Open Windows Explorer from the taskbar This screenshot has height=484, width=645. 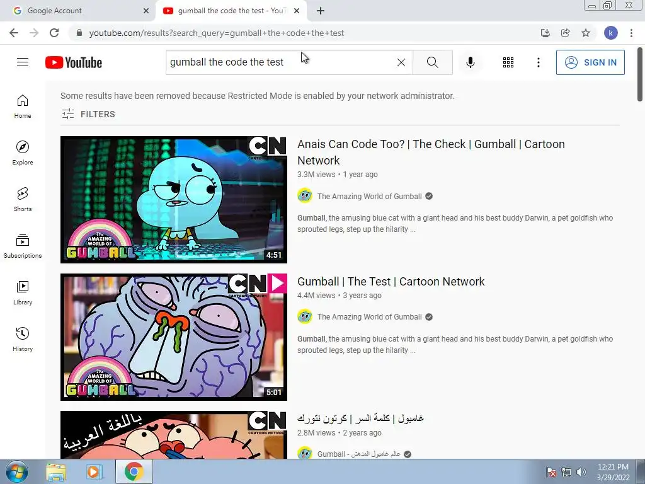coord(56,472)
